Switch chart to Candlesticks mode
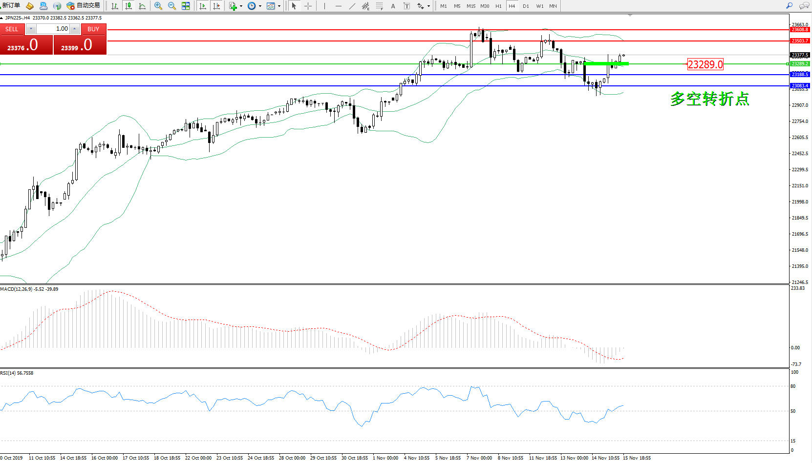 128,6
